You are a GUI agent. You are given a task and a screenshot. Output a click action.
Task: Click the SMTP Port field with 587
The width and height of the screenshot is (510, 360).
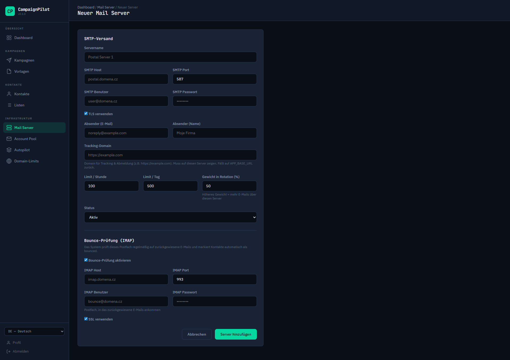tap(215, 79)
